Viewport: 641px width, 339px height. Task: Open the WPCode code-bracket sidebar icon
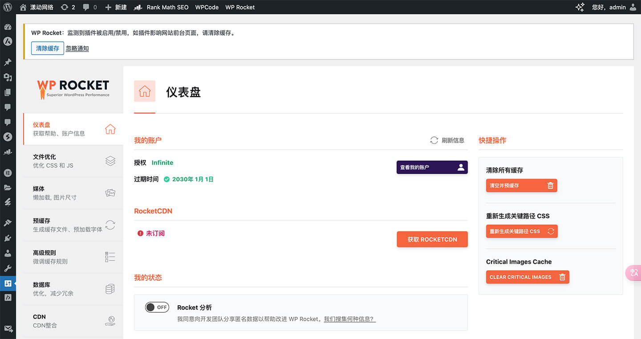click(8, 298)
